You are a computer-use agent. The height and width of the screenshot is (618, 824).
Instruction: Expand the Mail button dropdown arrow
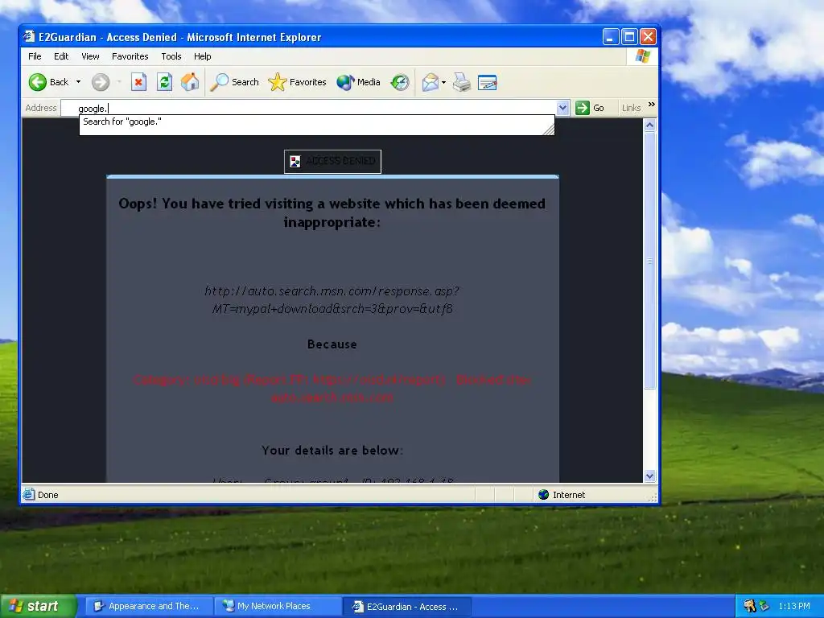tap(444, 82)
